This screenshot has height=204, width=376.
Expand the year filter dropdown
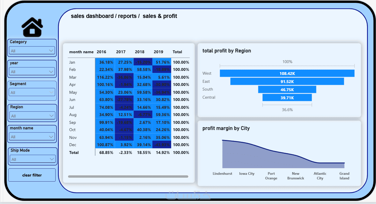[32, 71]
